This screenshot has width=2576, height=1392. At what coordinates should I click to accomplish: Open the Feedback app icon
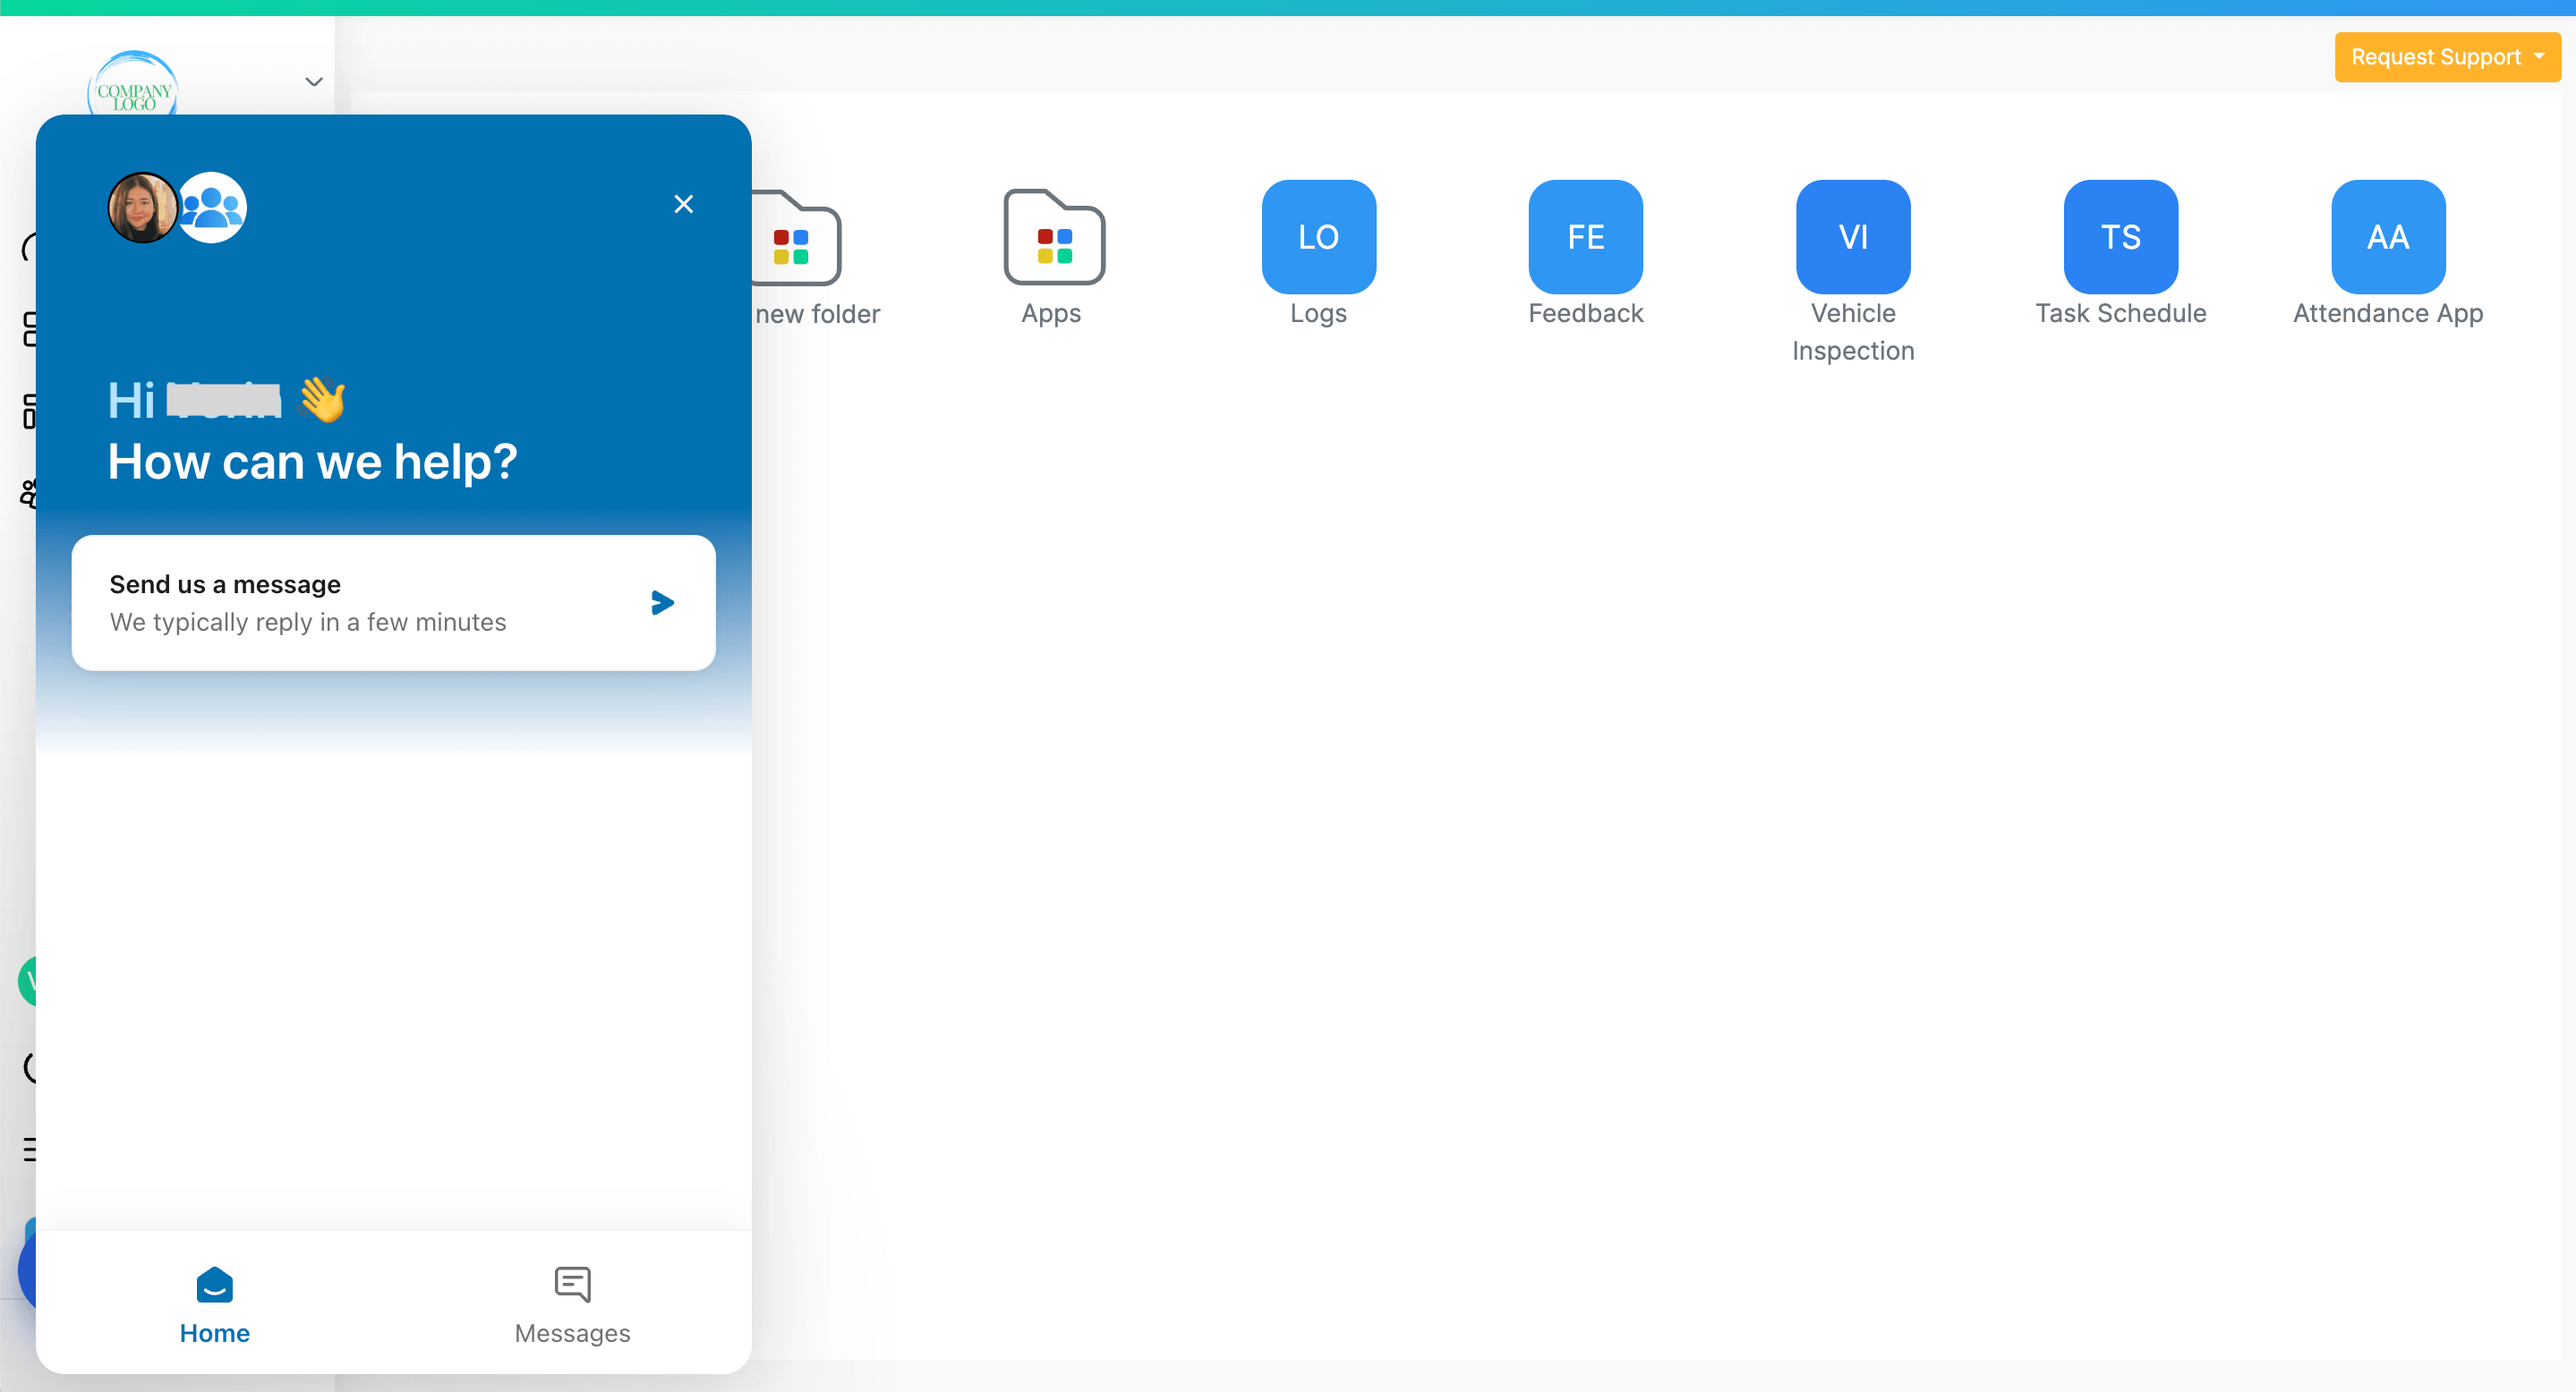(x=1585, y=237)
